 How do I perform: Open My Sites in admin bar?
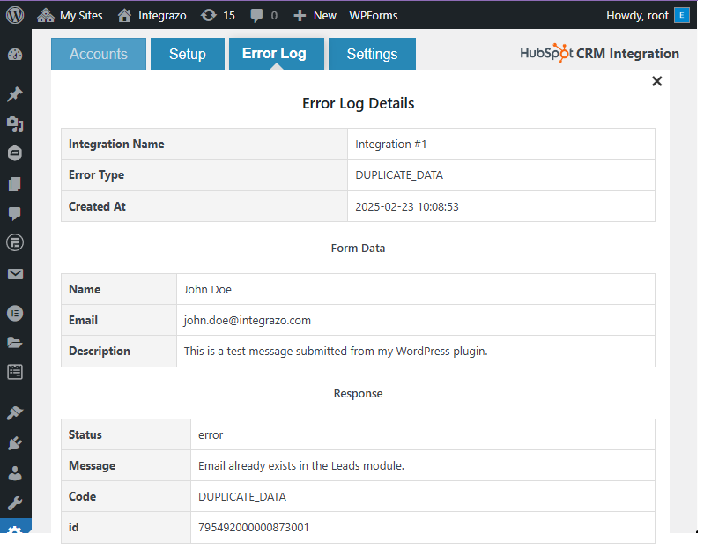(x=70, y=16)
